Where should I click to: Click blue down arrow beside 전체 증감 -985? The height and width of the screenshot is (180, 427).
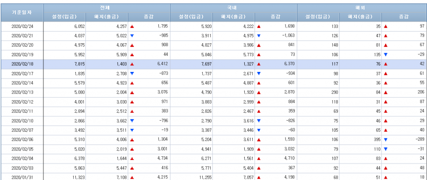click(x=132, y=36)
